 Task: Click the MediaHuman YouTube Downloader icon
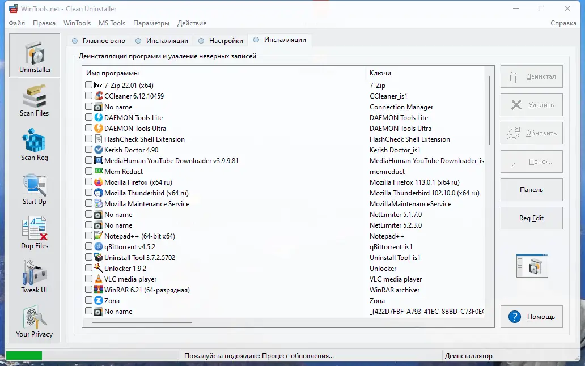click(x=99, y=161)
